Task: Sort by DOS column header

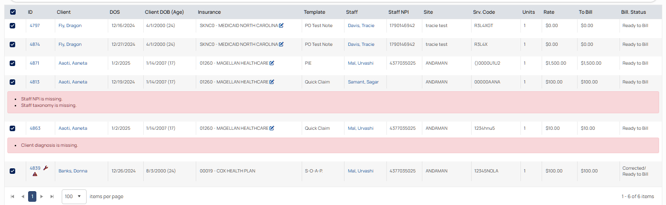Action: (x=115, y=12)
